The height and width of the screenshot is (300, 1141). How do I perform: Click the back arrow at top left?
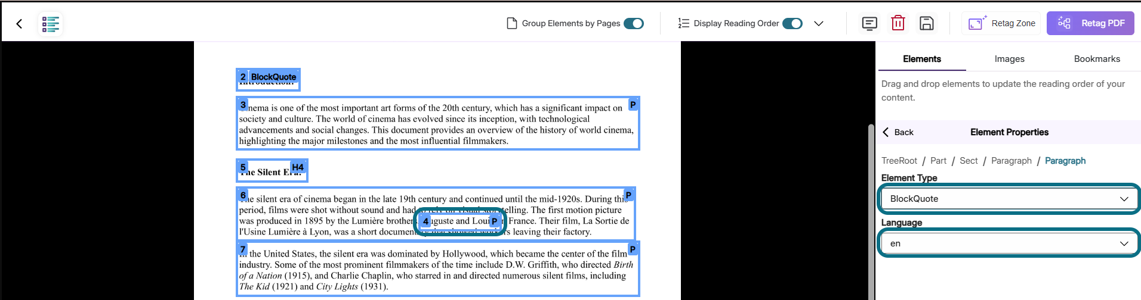(x=19, y=23)
